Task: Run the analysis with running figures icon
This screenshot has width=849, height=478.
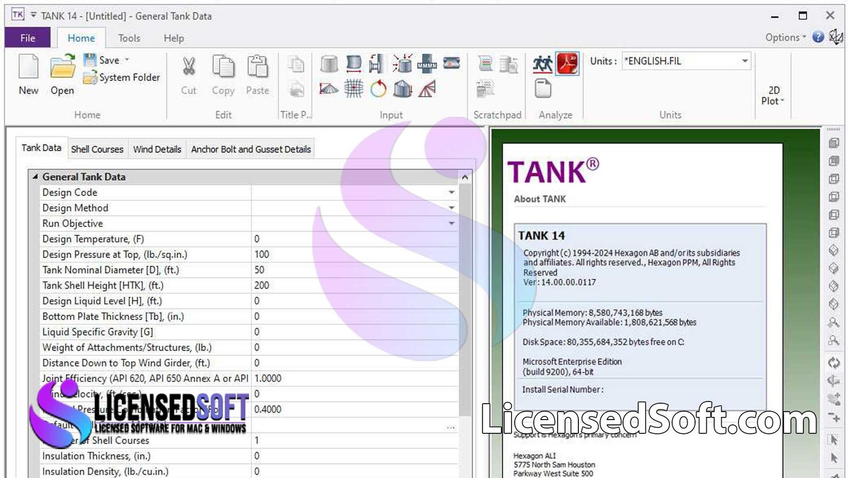Action: (x=543, y=64)
